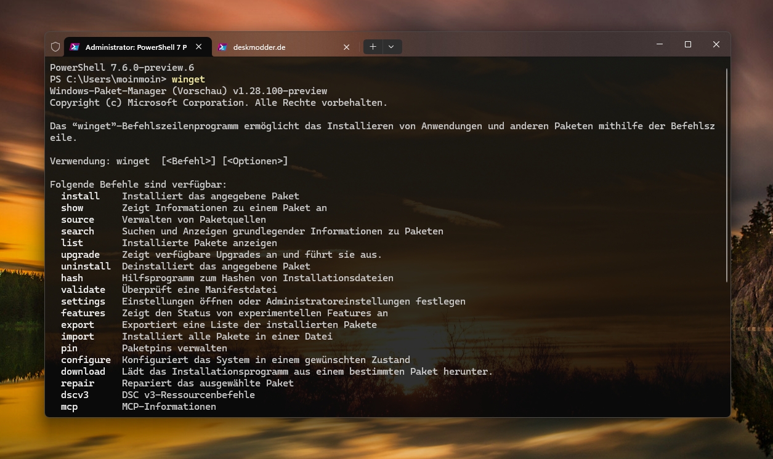Close the Windows Terminal window
This screenshot has height=459, width=773.
point(716,44)
